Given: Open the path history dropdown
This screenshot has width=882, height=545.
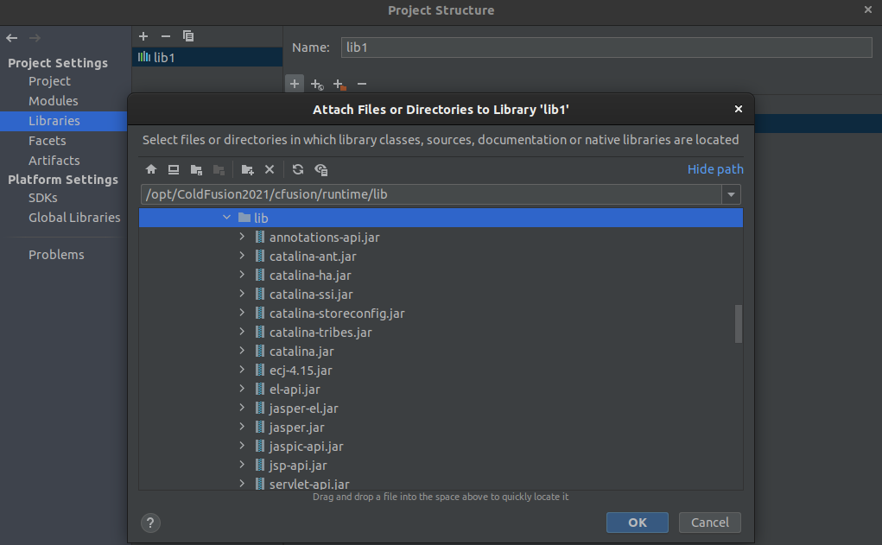Looking at the screenshot, I should click(x=731, y=194).
